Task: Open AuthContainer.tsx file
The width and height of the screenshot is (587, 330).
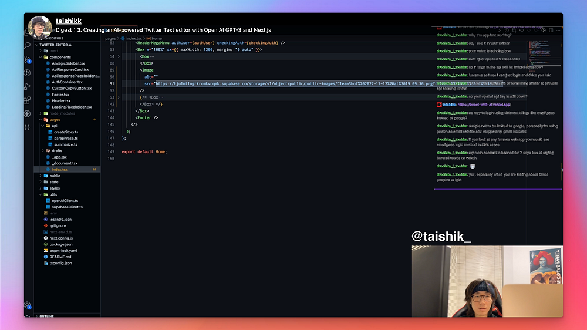Action: [67, 82]
